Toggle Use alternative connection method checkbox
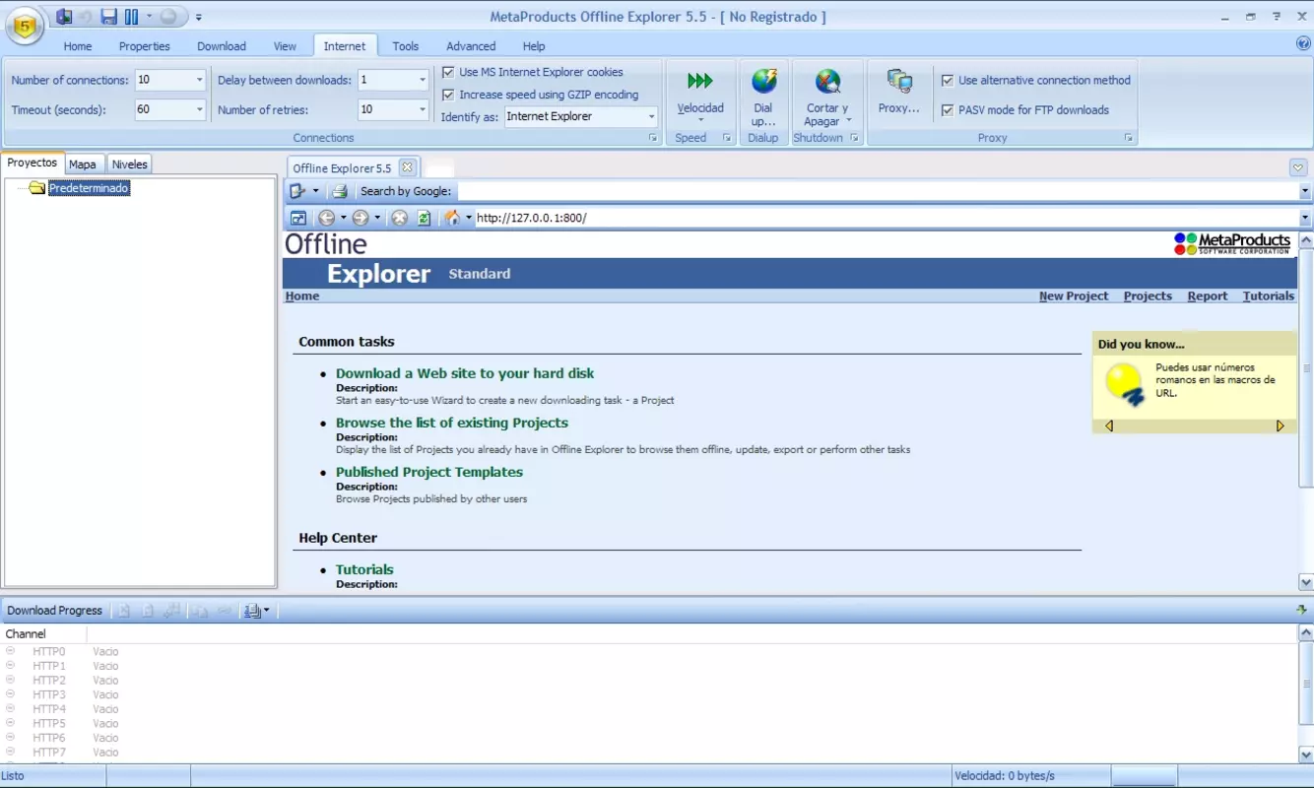1314x788 pixels. tap(948, 80)
